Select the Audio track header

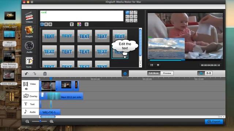[x=30, y=112]
